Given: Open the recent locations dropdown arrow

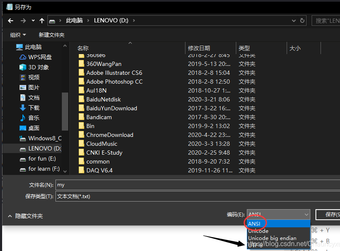Looking at the screenshot, I should click(x=33, y=21).
